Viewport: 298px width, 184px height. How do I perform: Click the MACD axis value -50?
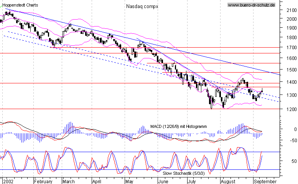293,141
